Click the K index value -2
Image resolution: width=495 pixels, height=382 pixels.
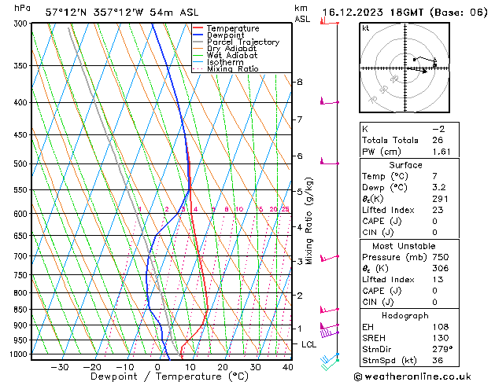coord(438,129)
